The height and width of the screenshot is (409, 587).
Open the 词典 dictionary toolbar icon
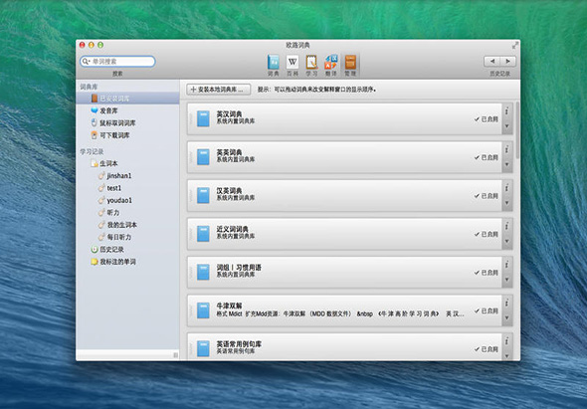(274, 65)
